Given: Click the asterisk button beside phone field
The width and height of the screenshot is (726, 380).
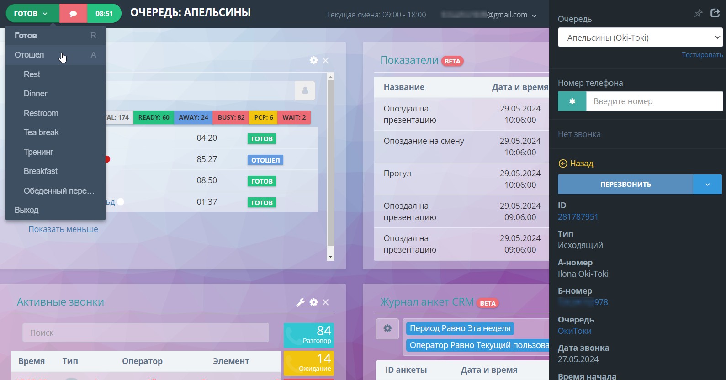Looking at the screenshot, I should pos(572,101).
